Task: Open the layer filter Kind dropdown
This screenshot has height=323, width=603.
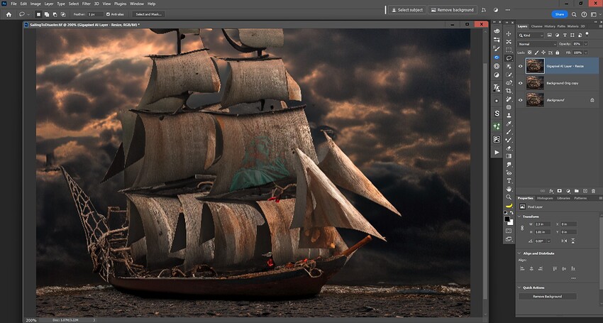Action: click(x=531, y=35)
